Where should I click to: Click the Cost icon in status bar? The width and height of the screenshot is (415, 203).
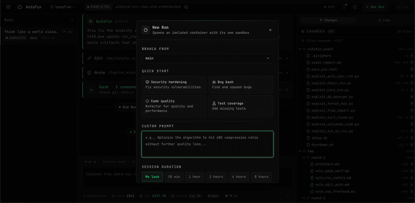click(141, 196)
